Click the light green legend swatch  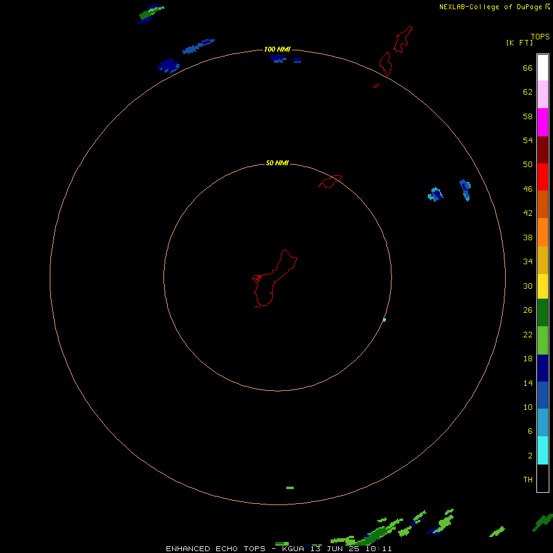click(543, 340)
